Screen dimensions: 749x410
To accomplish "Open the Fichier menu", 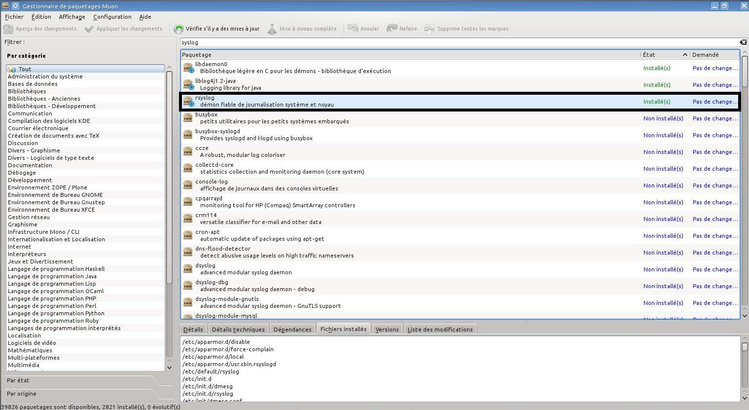I will coord(14,16).
